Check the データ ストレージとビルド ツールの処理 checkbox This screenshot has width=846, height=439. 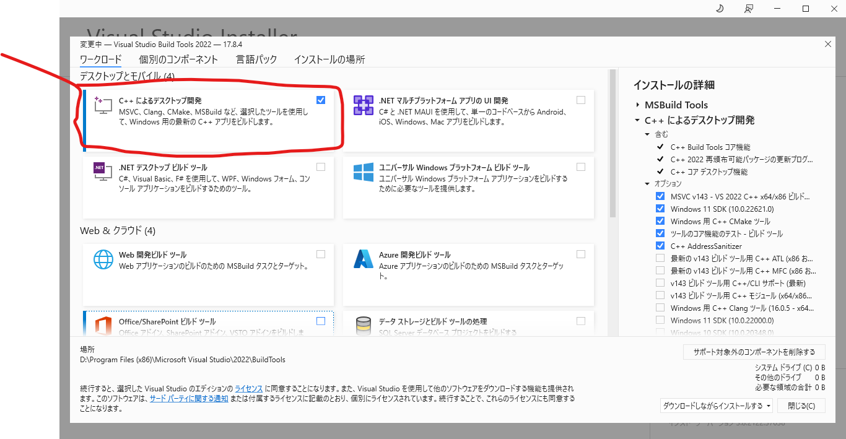(x=580, y=321)
